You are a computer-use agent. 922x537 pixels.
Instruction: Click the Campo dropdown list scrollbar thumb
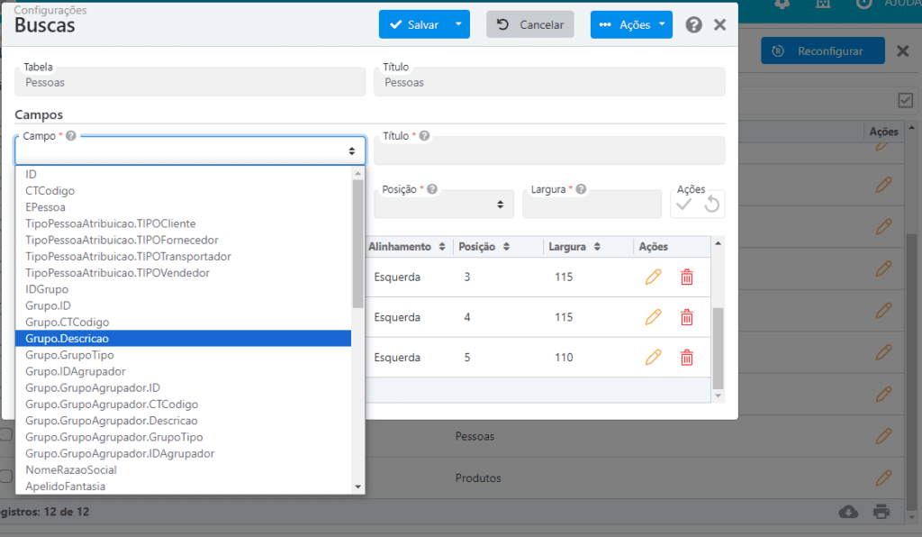pyautogui.click(x=358, y=243)
